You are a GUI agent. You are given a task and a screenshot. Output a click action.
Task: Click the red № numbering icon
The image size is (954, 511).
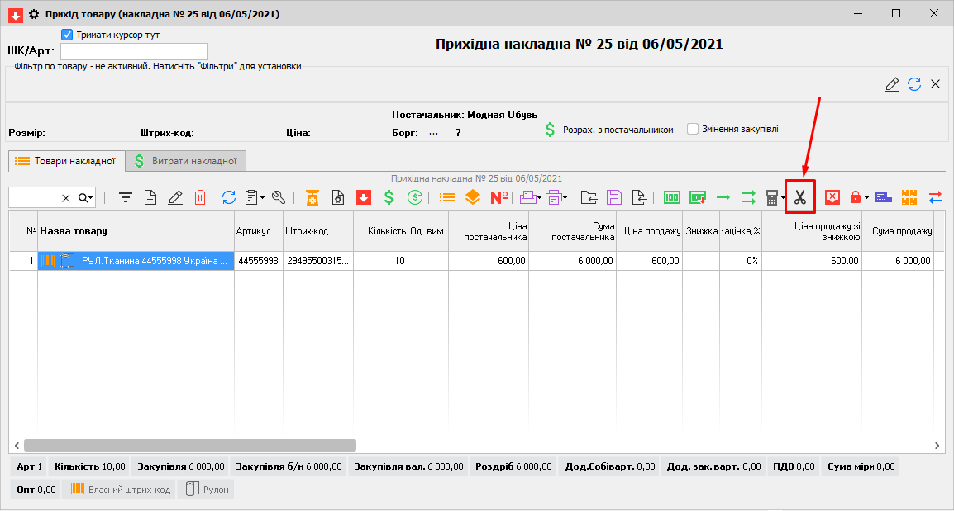498,197
